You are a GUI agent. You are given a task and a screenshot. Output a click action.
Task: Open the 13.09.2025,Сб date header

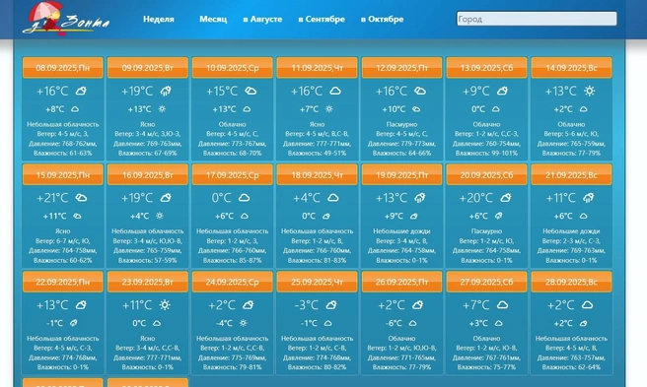coord(486,68)
